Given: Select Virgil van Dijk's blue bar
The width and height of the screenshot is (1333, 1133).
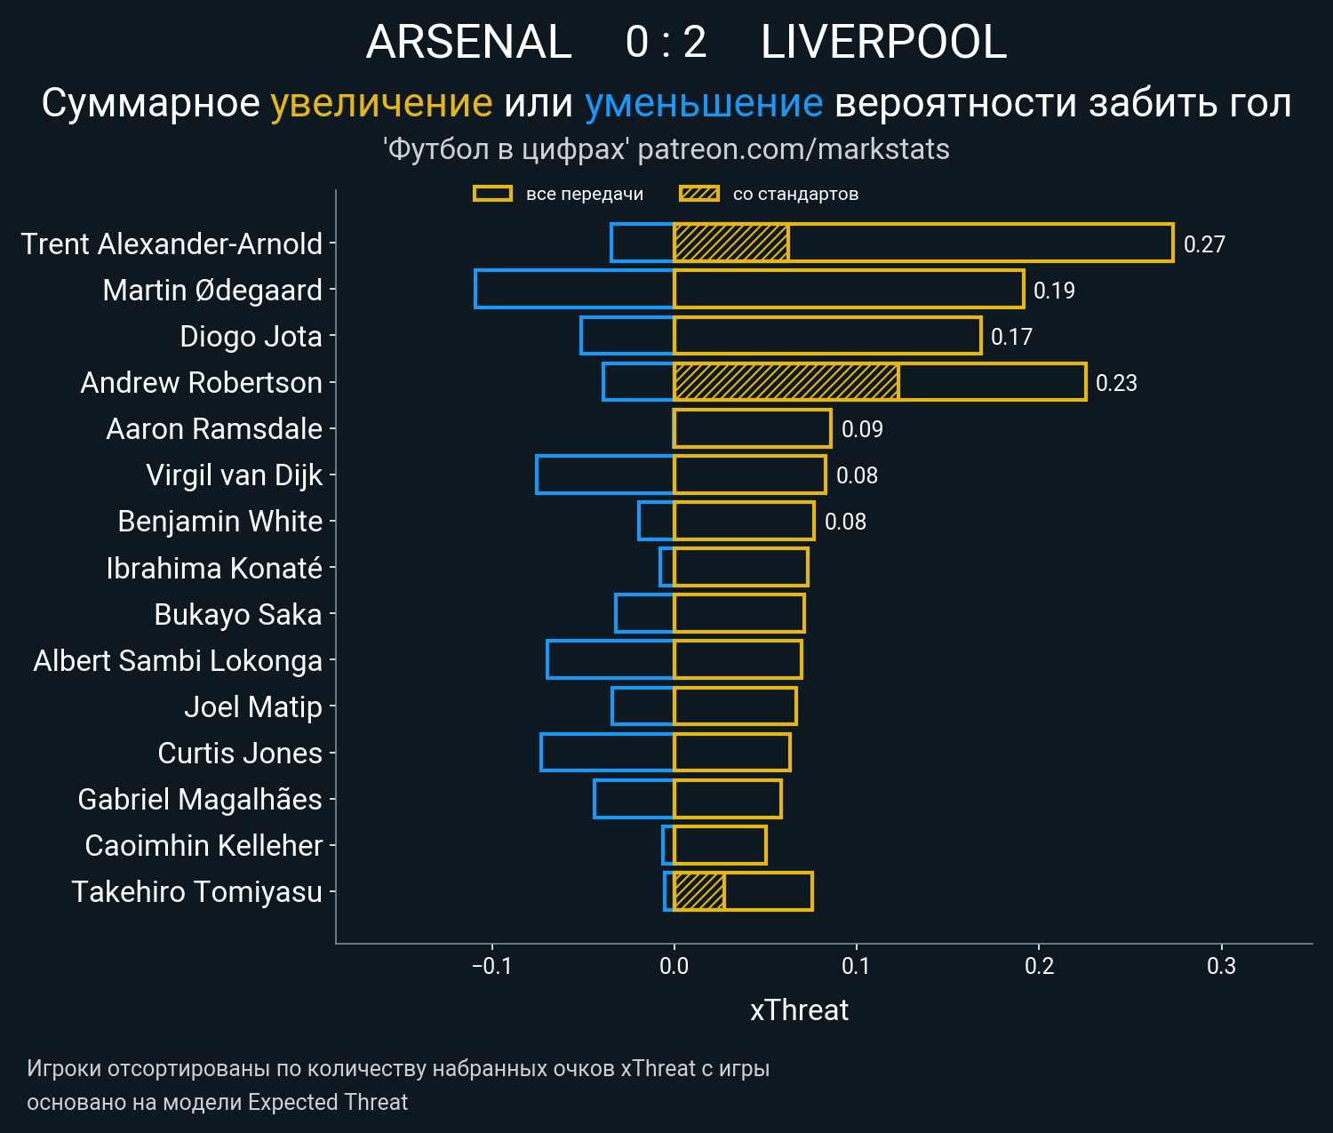Looking at the screenshot, I should (605, 475).
